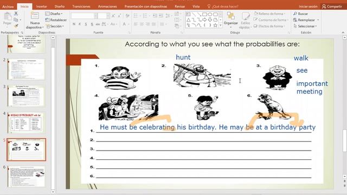Select the right block arrow shape
This screenshot has height=195, width=347.
(205, 20)
